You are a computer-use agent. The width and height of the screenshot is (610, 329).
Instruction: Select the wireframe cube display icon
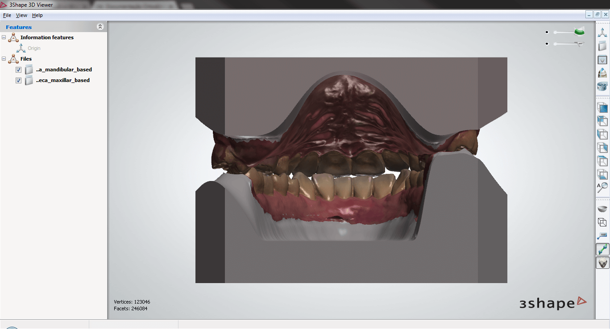point(602,222)
